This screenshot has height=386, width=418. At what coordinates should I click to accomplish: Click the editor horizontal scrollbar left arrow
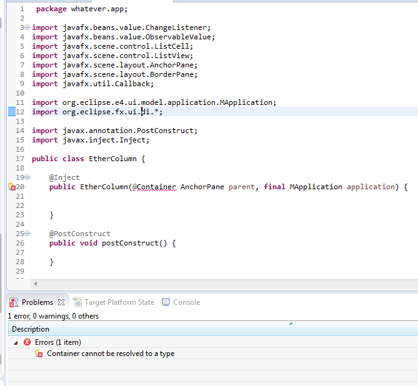[36, 284]
